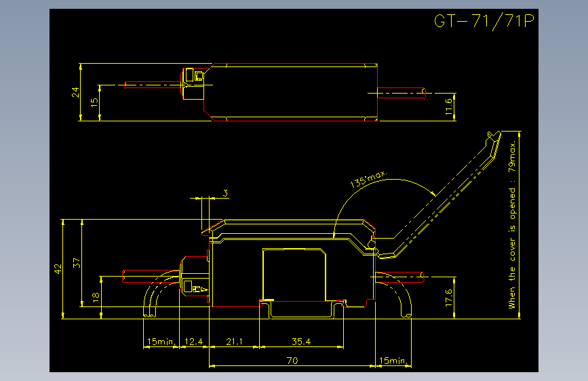Select the 18 vertical dimension label
The height and width of the screenshot is (381, 588).
(x=96, y=298)
